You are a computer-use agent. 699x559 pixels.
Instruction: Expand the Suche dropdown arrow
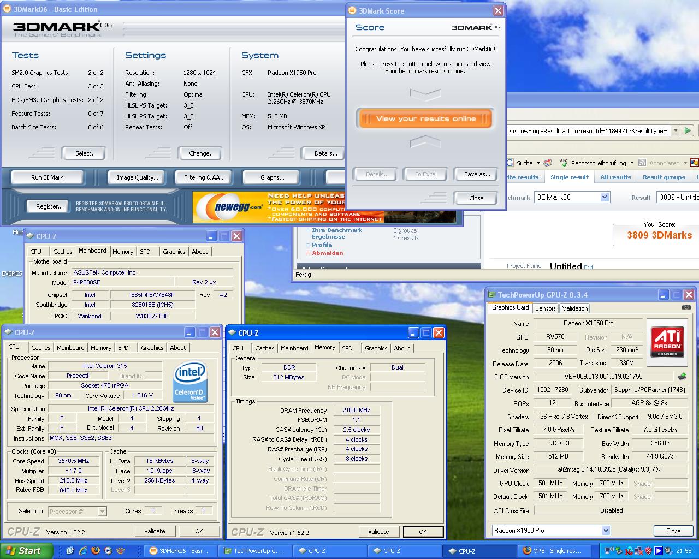point(538,163)
